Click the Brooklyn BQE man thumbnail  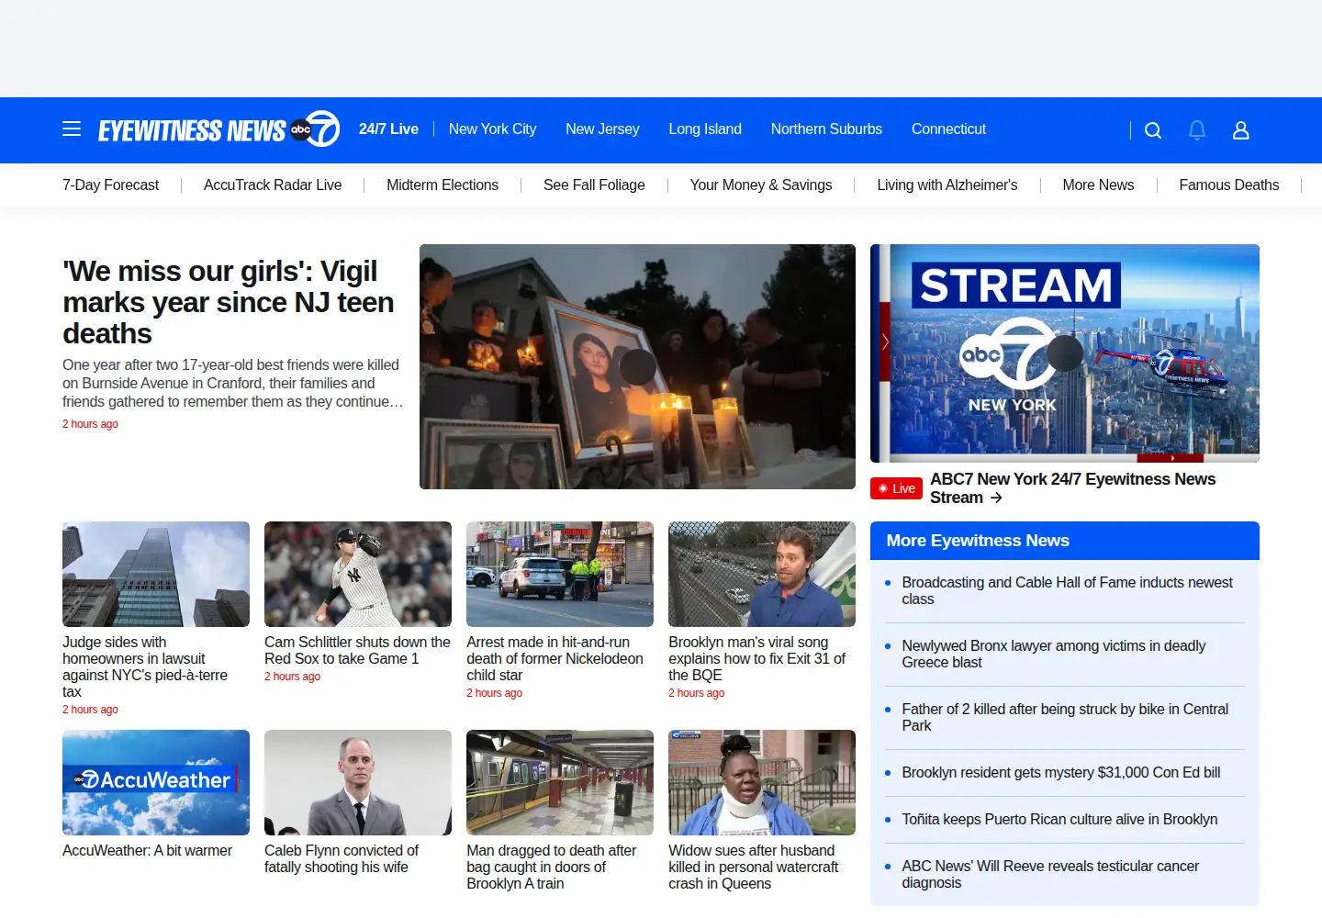click(x=762, y=575)
